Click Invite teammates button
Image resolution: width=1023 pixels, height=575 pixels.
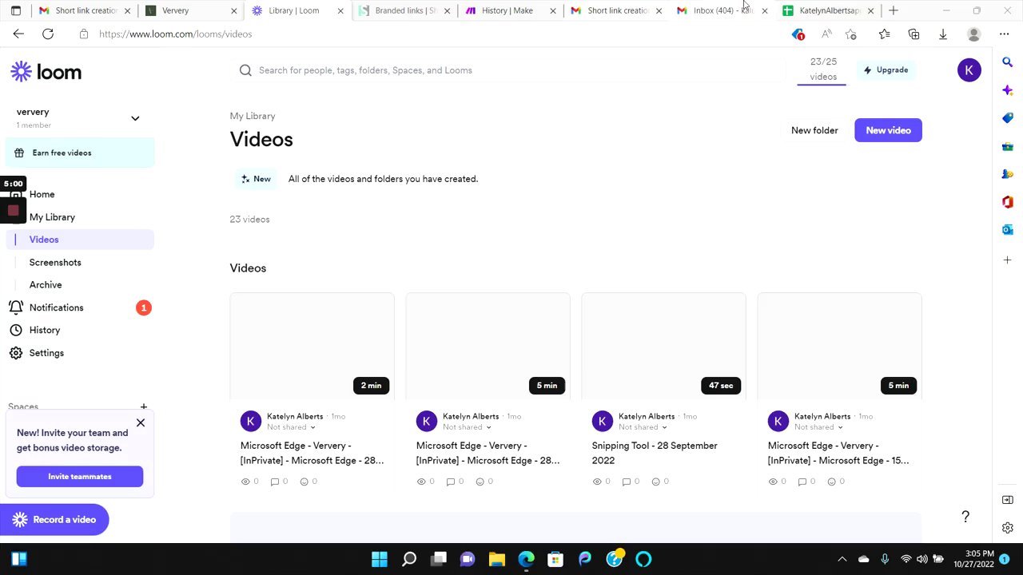pos(80,477)
